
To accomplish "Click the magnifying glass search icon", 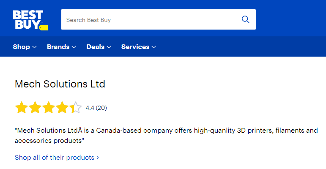I will pyautogui.click(x=246, y=19).
